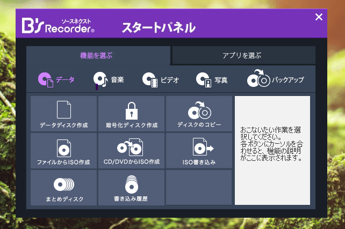
Task: Open the アプリを選ぶ tab
Action: tap(242, 55)
